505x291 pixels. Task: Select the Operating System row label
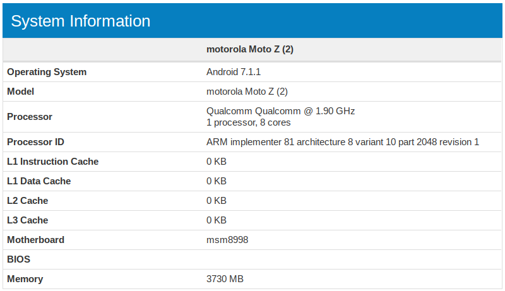coord(47,72)
